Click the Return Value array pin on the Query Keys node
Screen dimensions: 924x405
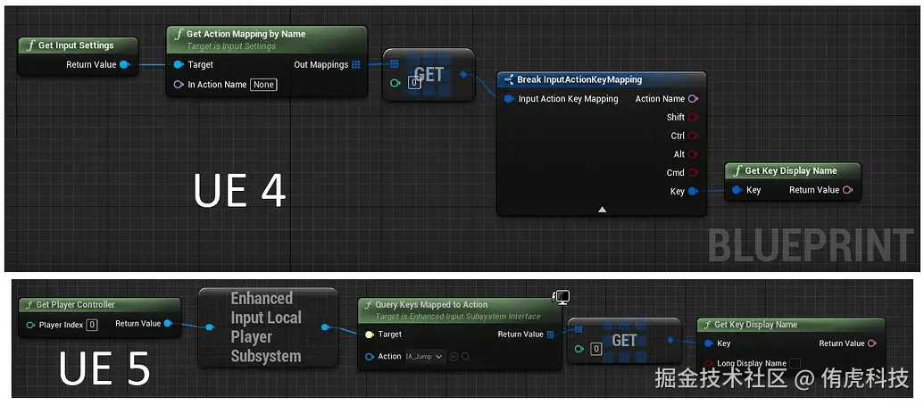[551, 335]
